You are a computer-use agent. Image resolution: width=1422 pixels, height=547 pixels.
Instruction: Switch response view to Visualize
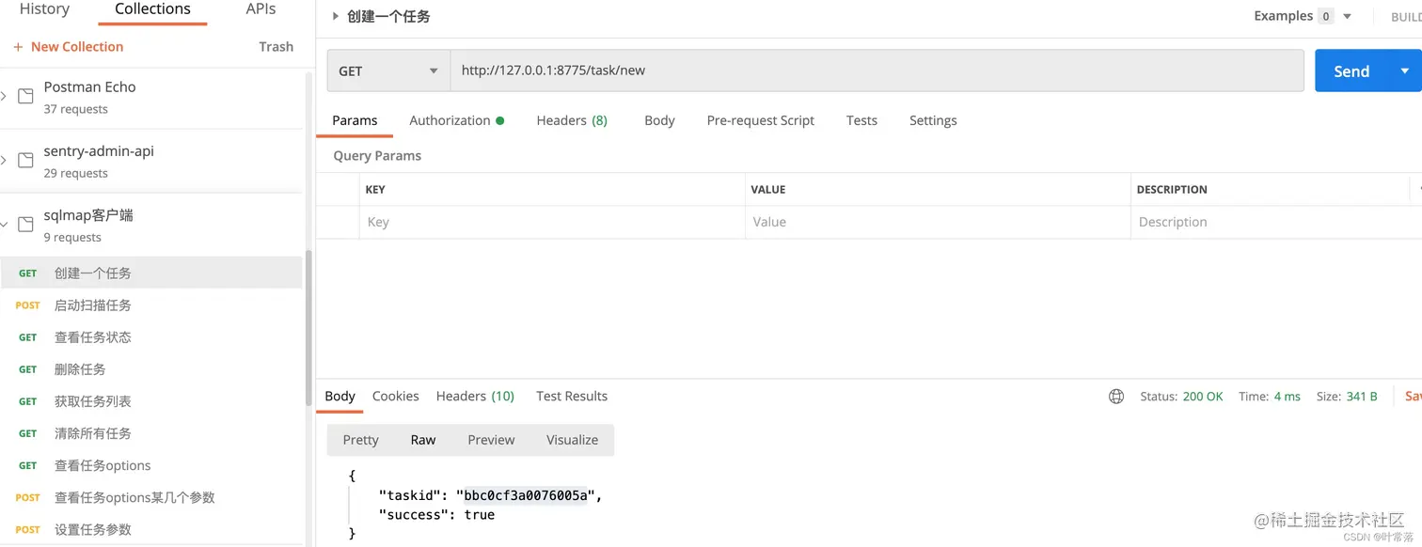tap(572, 440)
